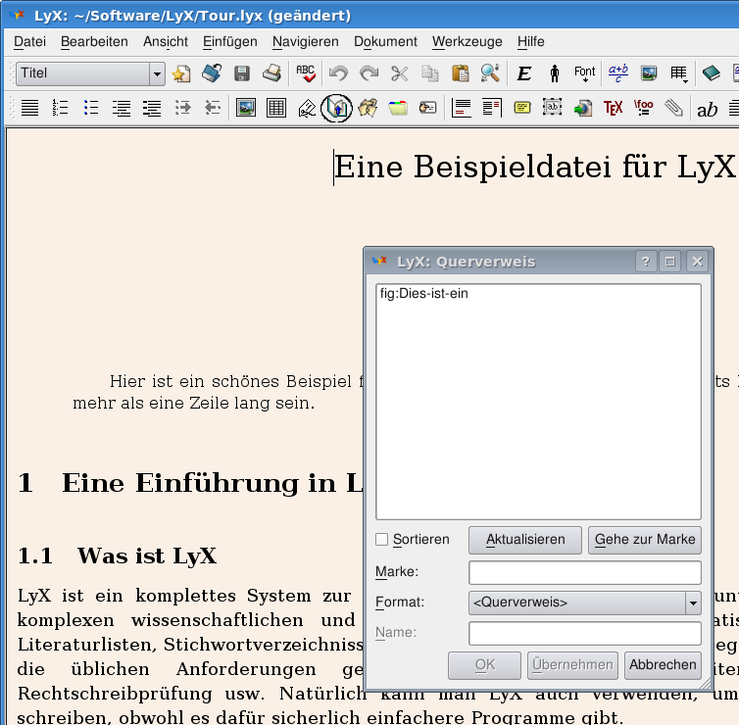
Task: Click the ab text style icon
Action: [707, 109]
